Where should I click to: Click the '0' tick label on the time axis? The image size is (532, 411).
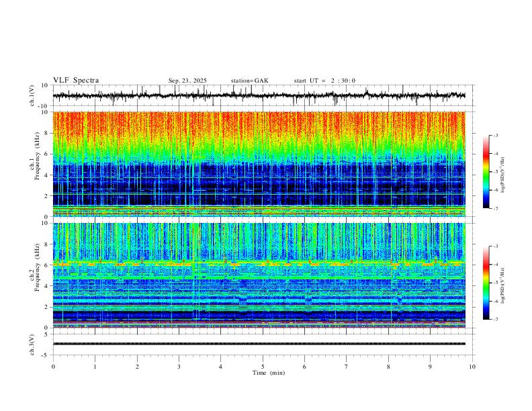(53, 367)
